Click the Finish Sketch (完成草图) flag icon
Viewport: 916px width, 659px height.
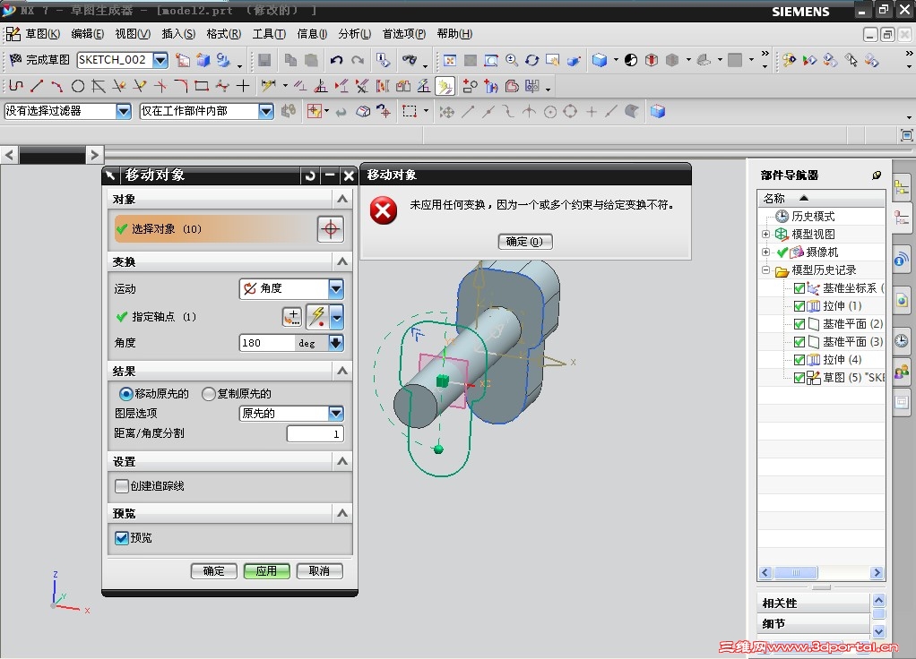coord(16,59)
